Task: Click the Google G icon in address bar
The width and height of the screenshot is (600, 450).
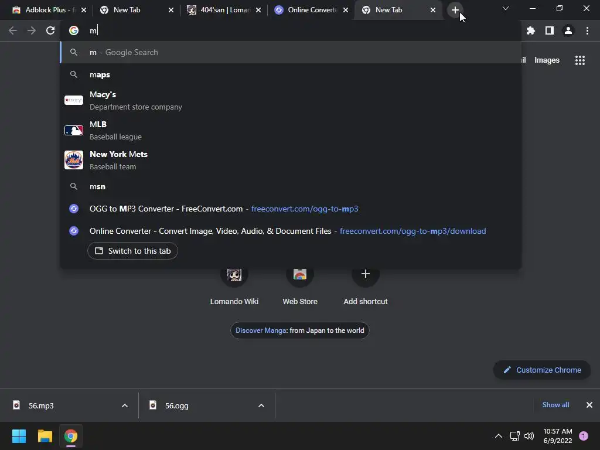Action: point(73,30)
